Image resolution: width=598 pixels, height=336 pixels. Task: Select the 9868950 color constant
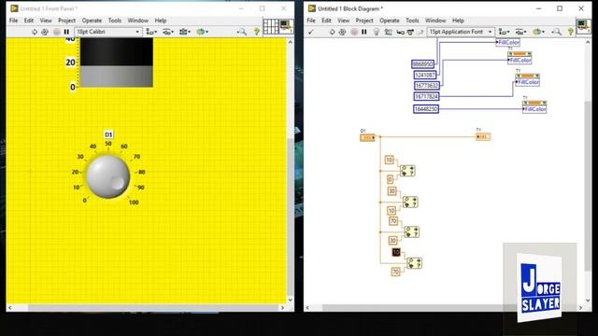tap(422, 64)
